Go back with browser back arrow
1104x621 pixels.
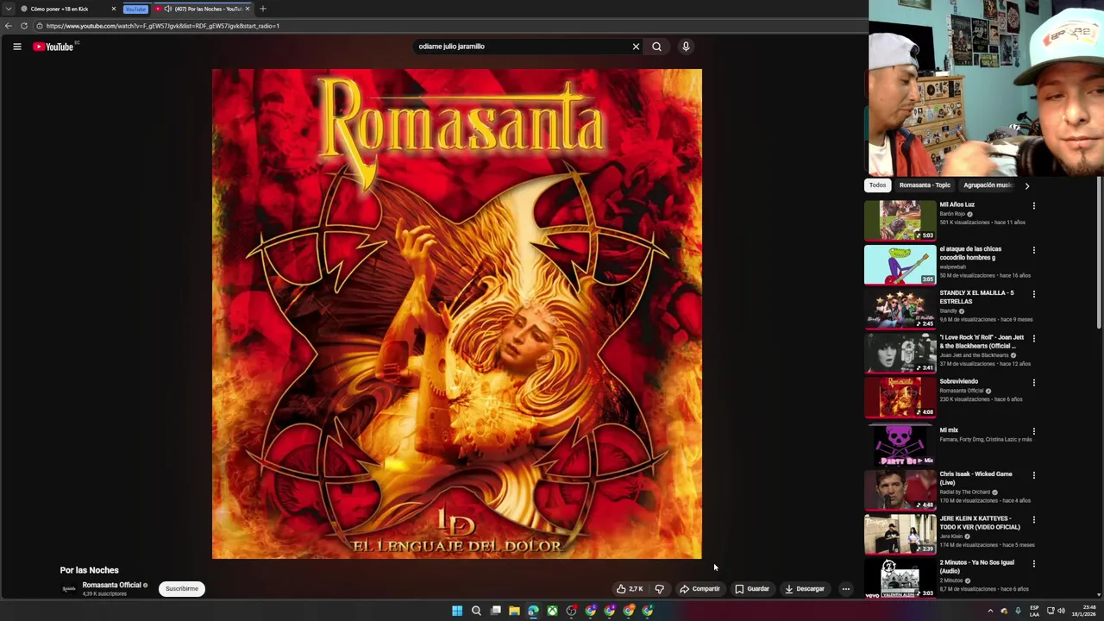[x=9, y=26]
